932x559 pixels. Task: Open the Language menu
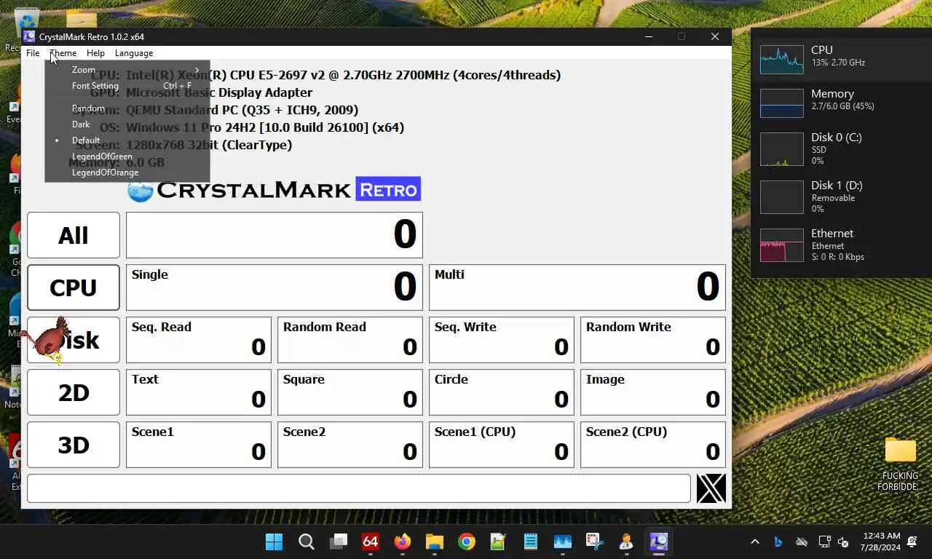pos(134,53)
